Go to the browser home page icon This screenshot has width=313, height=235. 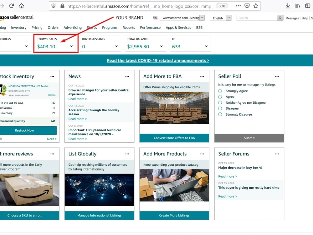click(x=21, y=6)
